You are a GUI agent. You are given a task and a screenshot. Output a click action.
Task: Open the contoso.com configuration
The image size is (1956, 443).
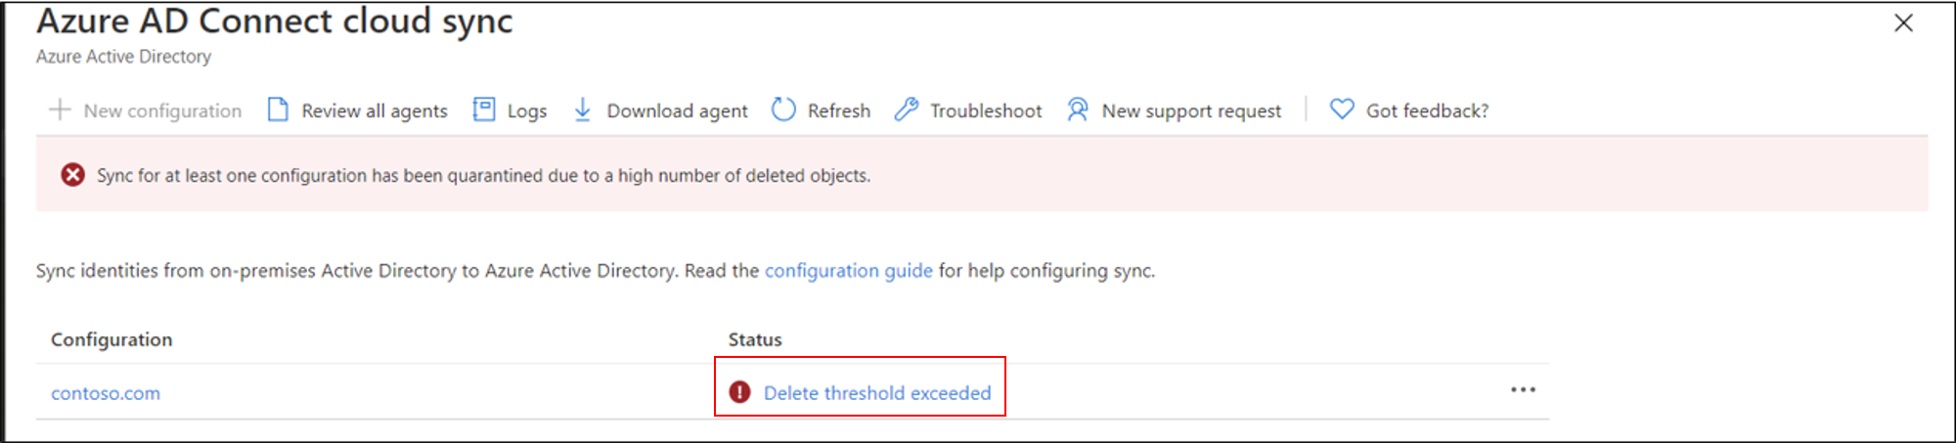[x=106, y=393]
